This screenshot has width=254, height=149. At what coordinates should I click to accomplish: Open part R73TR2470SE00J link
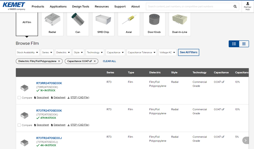[x=49, y=138]
